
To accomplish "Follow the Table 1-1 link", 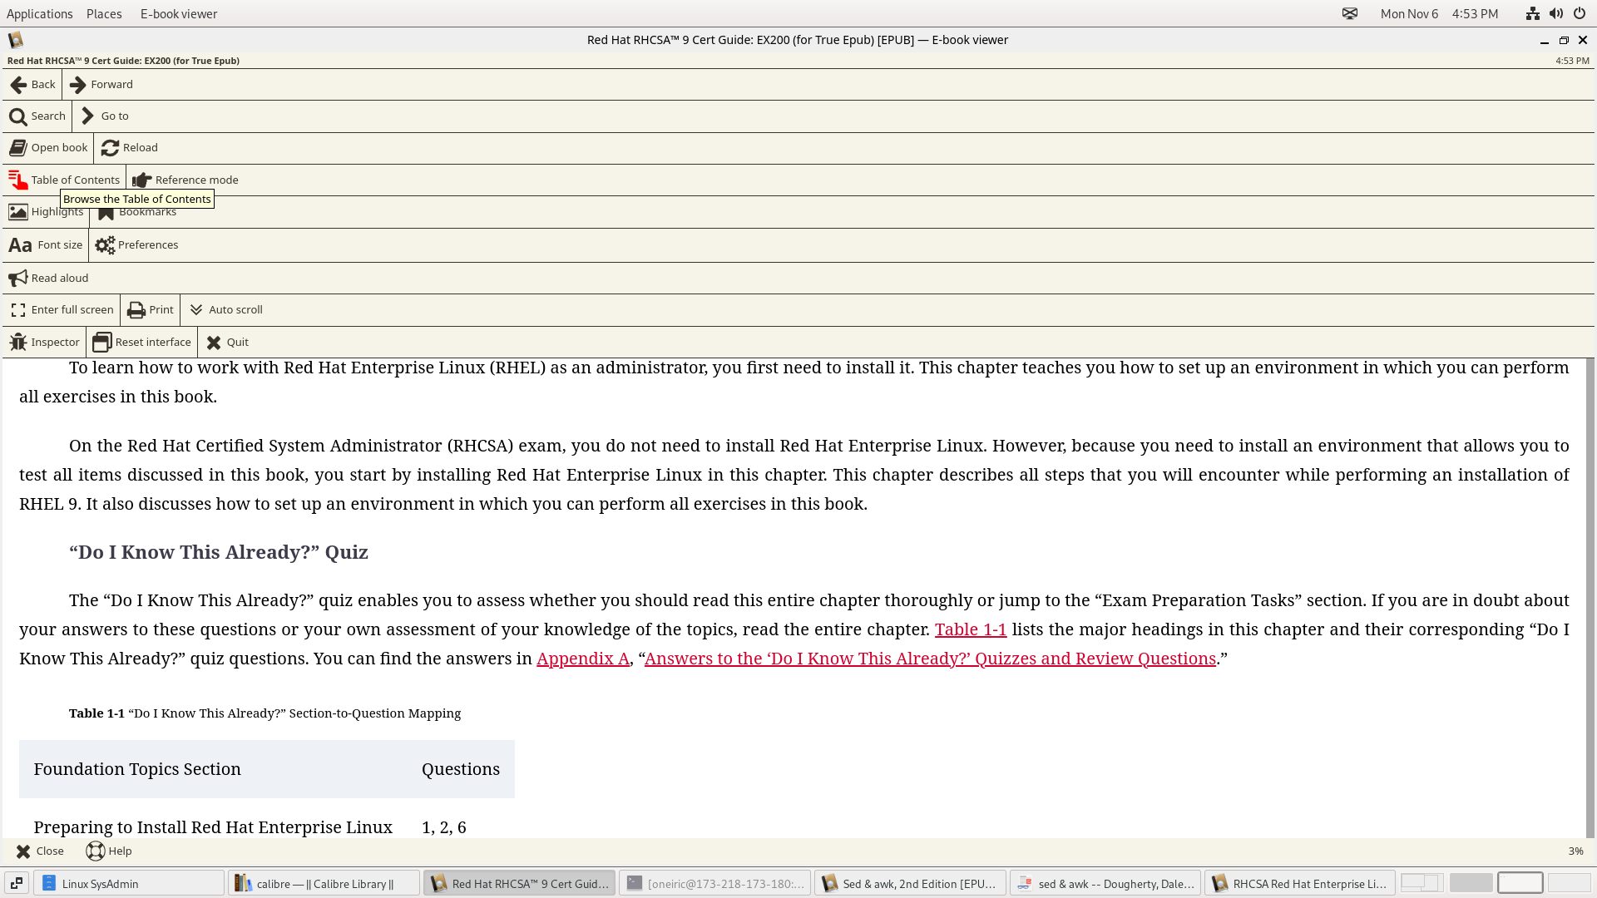I will 970,629.
